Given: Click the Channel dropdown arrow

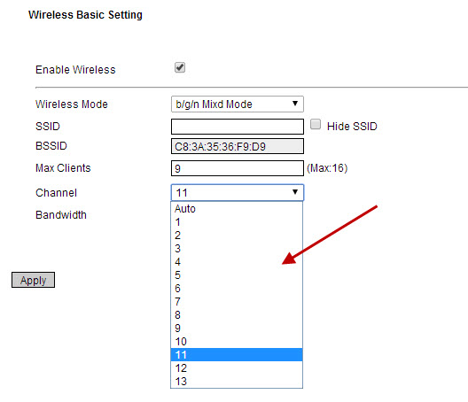Looking at the screenshot, I should [x=295, y=192].
